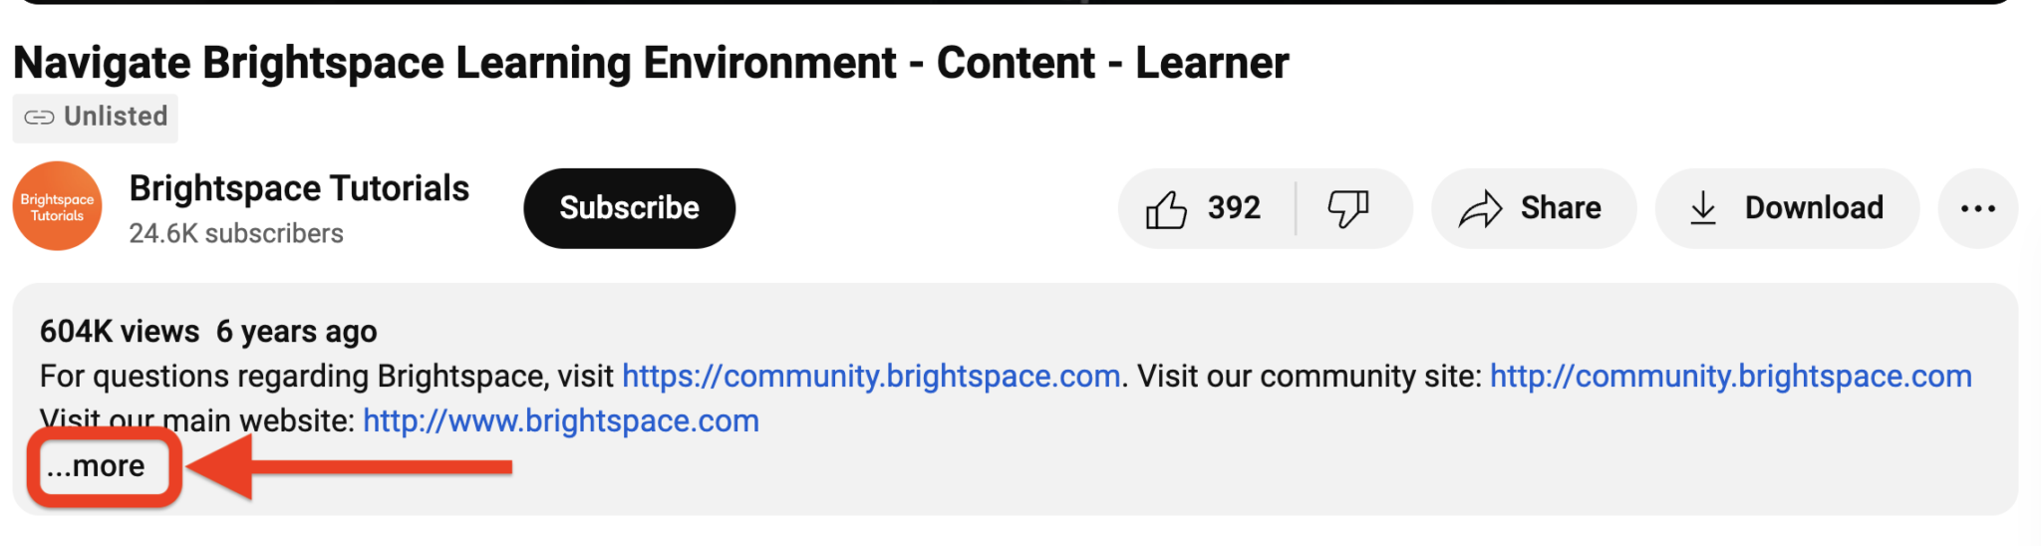Viewport: 2041px width, 546px height.
Task: Open the Brightspace Tutorials channel name link
Action: [299, 188]
